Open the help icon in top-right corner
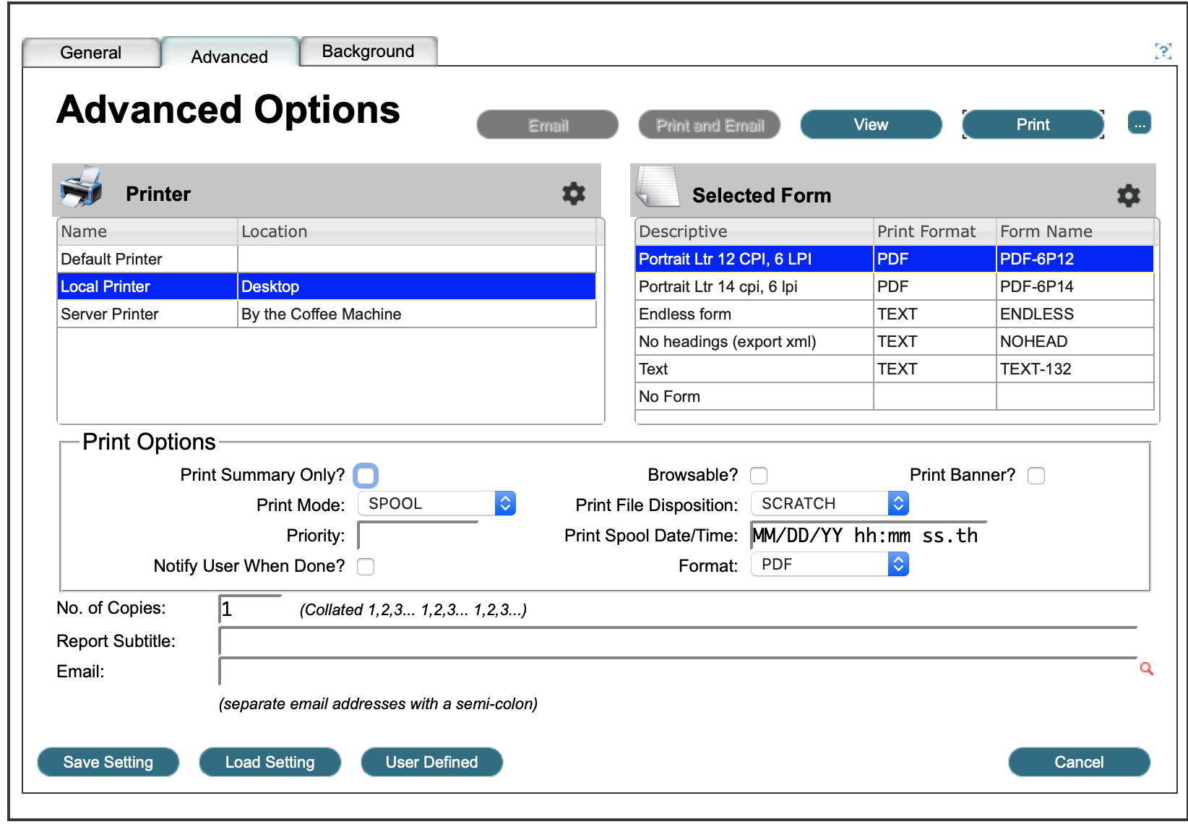Screen dimensions: 1188x827 coord(1163,51)
